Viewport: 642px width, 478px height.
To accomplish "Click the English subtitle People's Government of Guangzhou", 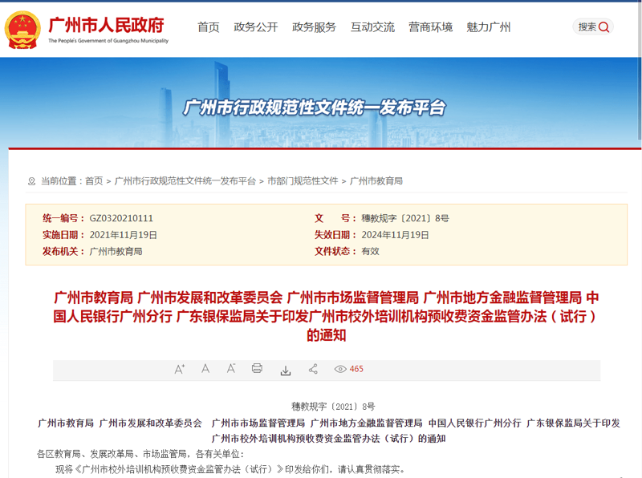I will click(108, 41).
